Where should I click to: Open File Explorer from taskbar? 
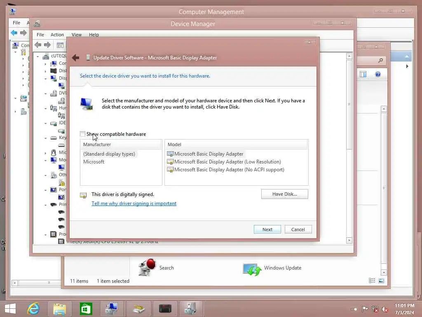coord(59,309)
